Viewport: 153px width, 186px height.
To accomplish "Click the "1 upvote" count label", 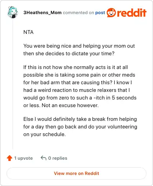I will point(23,158).
